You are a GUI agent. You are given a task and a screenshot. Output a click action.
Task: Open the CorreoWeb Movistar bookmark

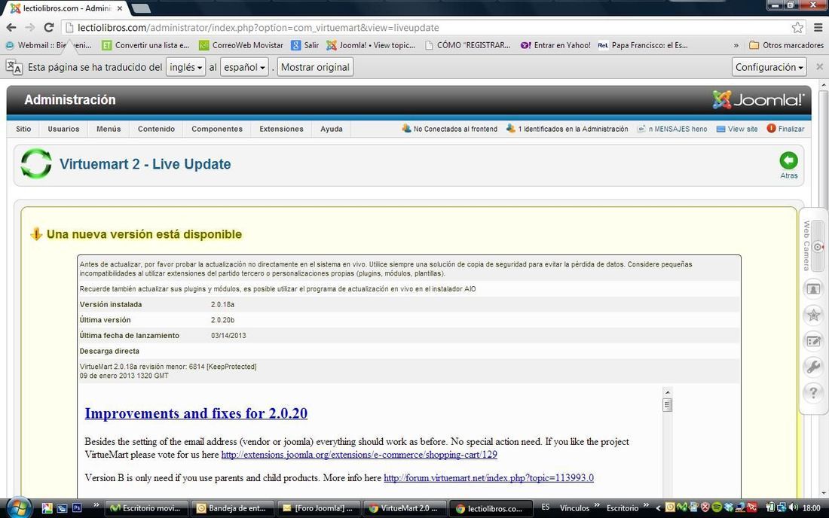coord(241,45)
